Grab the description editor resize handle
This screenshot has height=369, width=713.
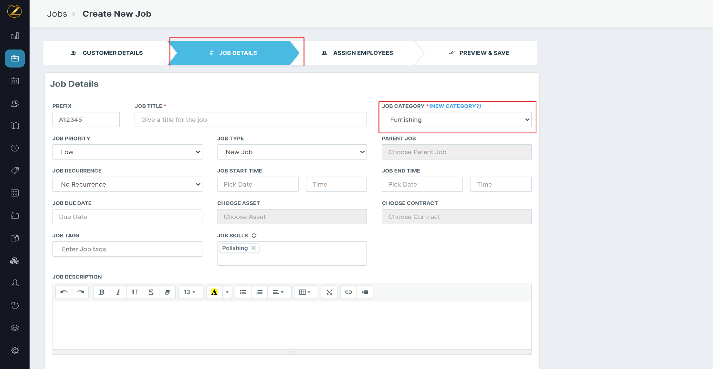pyautogui.click(x=292, y=352)
